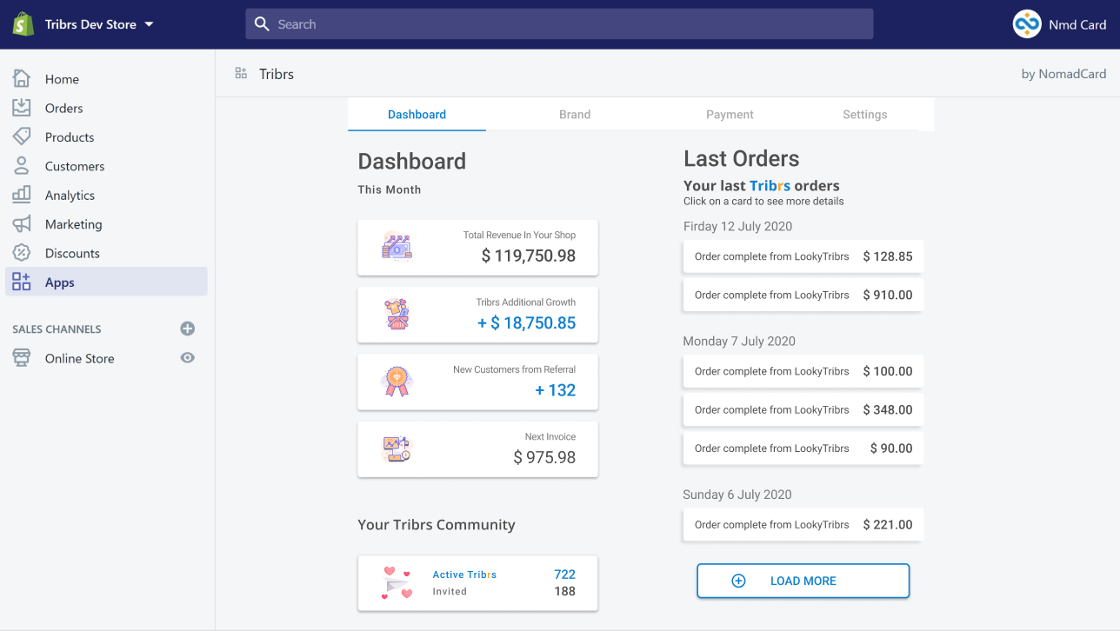Click the Analytics bar chart icon
The height and width of the screenshot is (631, 1120).
(22, 195)
